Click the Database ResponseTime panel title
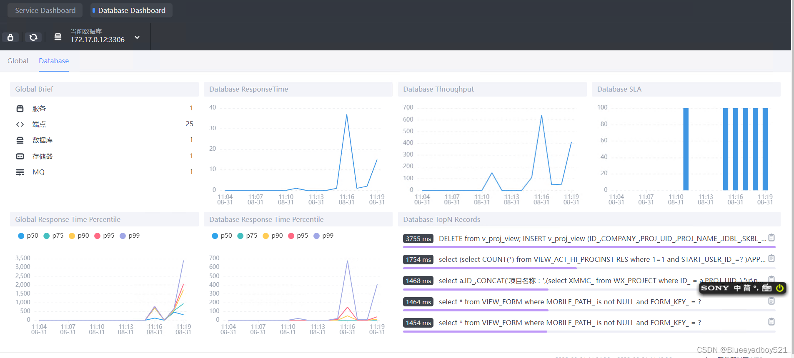Viewport: 794px width, 358px height. pyautogui.click(x=248, y=89)
